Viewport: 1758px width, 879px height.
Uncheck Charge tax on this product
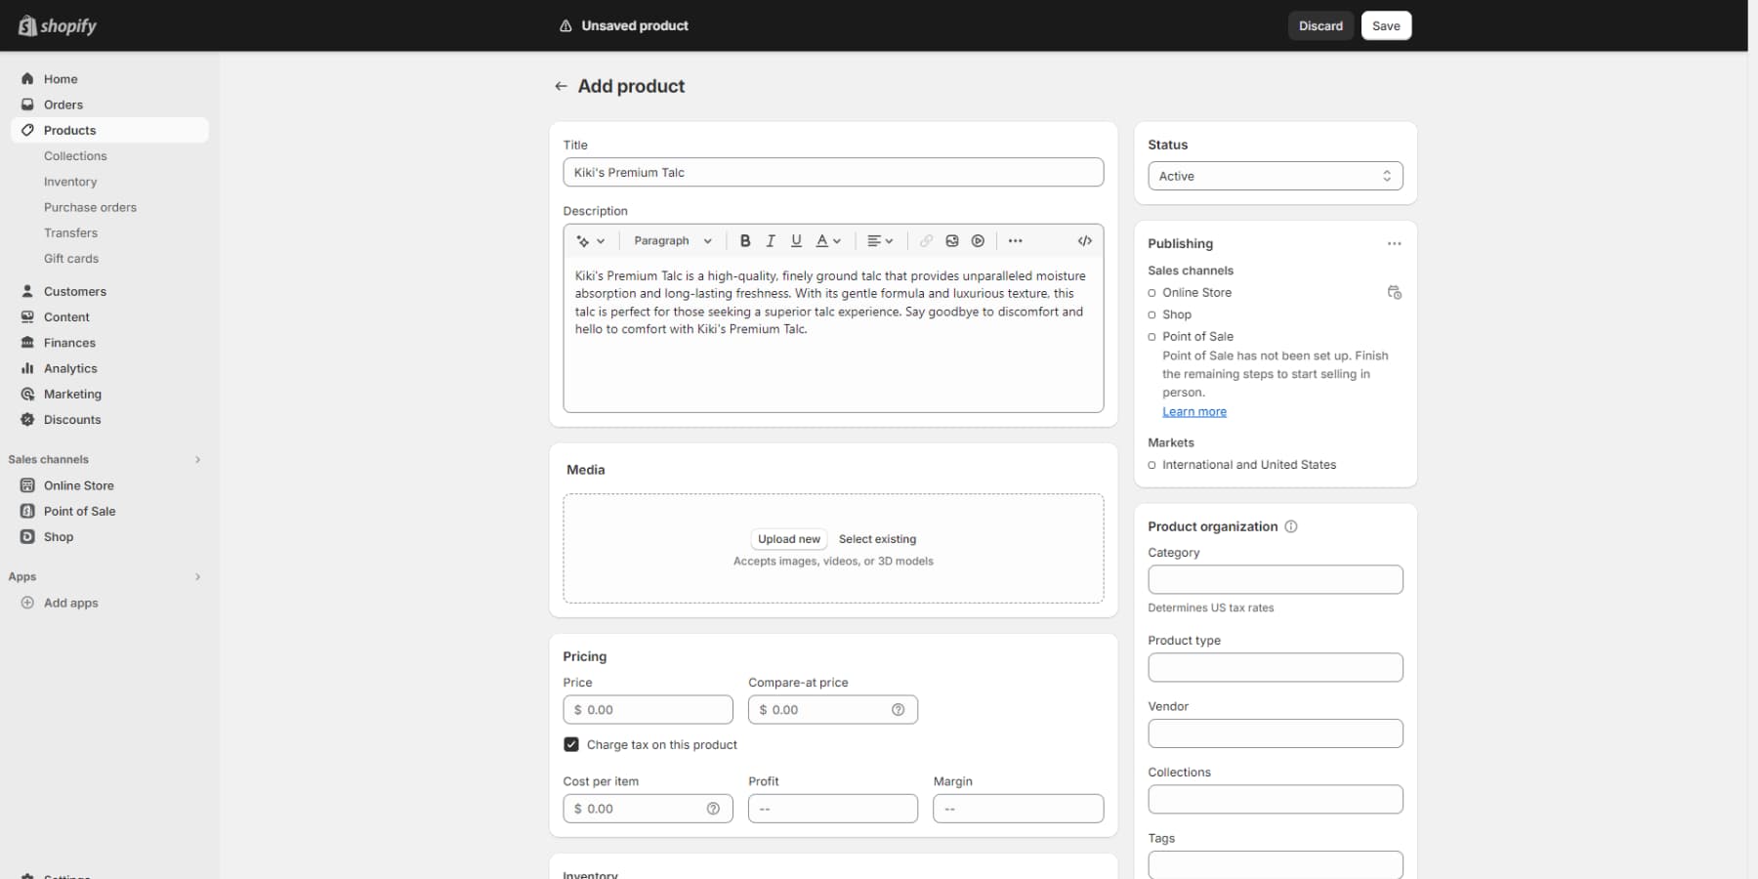pyautogui.click(x=571, y=744)
